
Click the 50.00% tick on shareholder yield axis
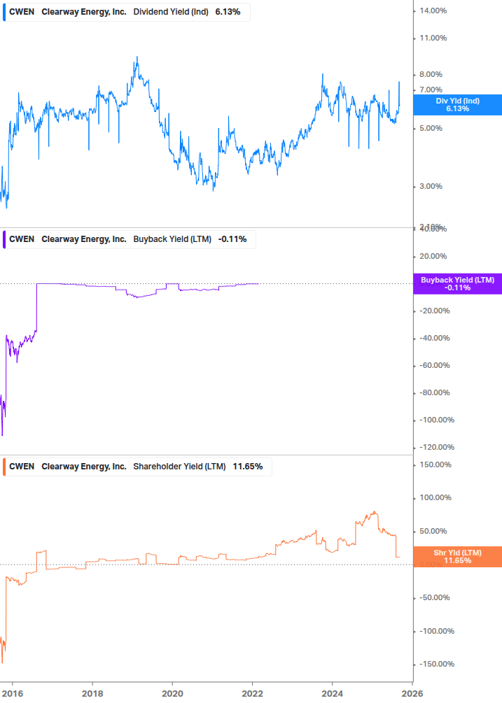(x=433, y=532)
